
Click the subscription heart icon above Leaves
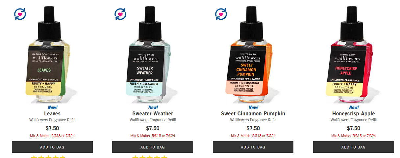coord(20,14)
